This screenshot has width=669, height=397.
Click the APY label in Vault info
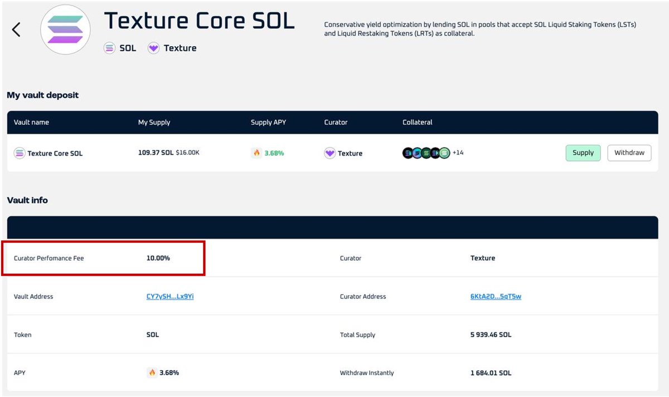pyautogui.click(x=20, y=373)
